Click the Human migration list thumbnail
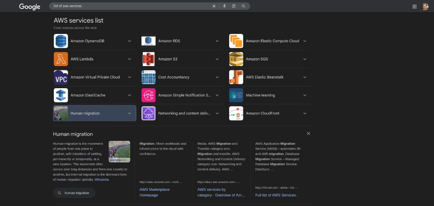The image size is (434, 206). click(x=61, y=113)
